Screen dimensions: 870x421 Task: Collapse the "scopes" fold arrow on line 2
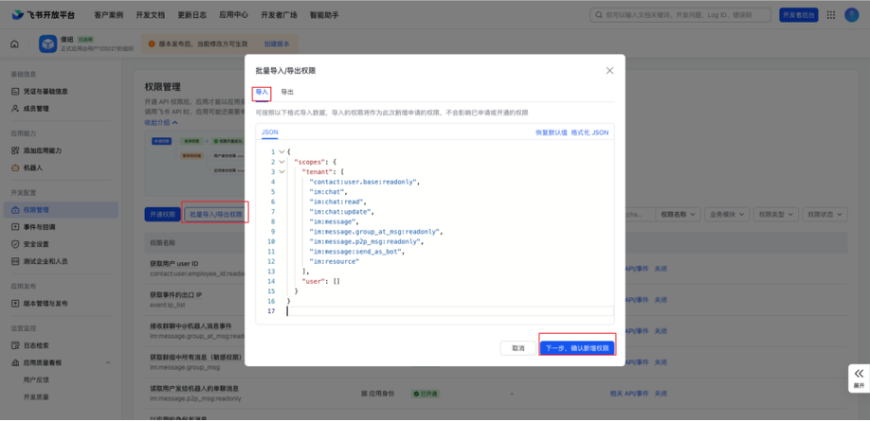pos(281,162)
